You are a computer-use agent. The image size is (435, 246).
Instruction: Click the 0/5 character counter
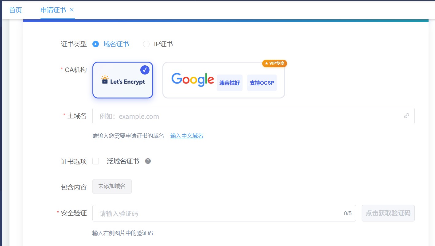pos(348,213)
